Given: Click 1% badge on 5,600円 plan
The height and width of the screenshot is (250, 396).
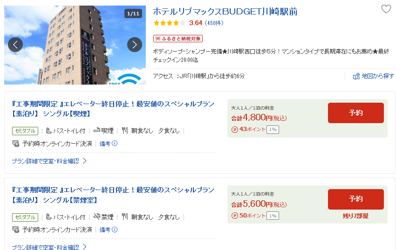Looking at the screenshot, I should [273, 216].
